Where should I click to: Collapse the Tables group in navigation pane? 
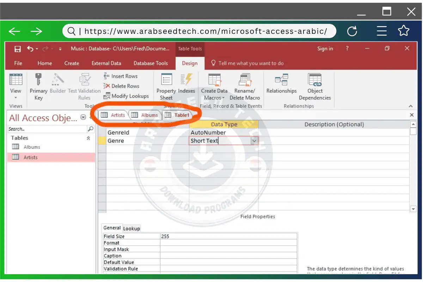(88, 138)
